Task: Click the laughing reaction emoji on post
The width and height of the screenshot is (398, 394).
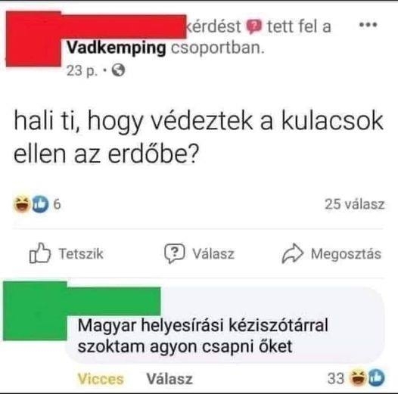Action: click(x=22, y=204)
